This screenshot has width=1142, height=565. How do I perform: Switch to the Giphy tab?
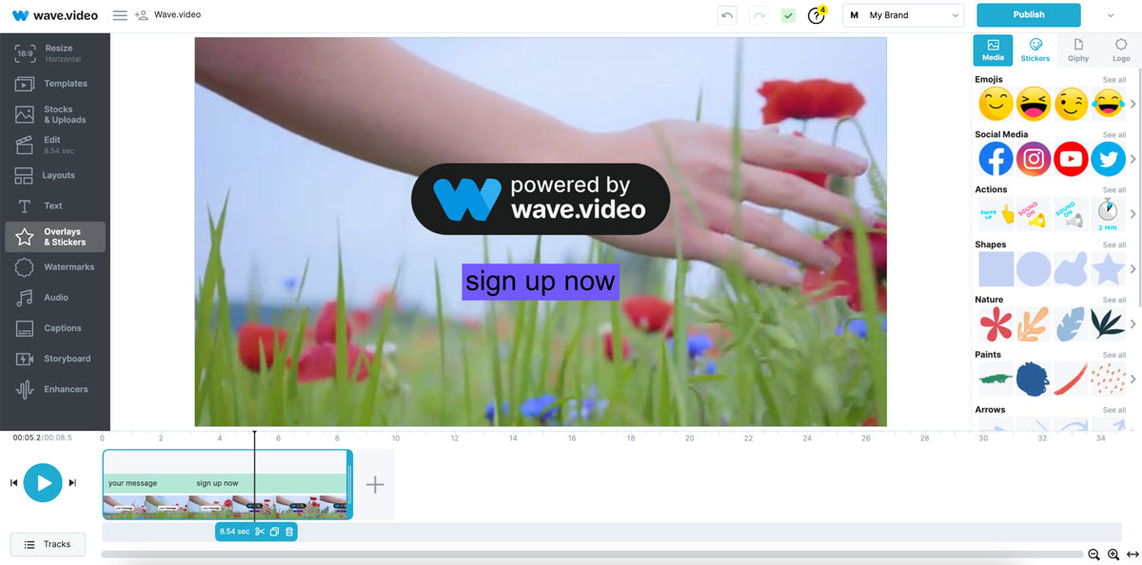(x=1078, y=49)
